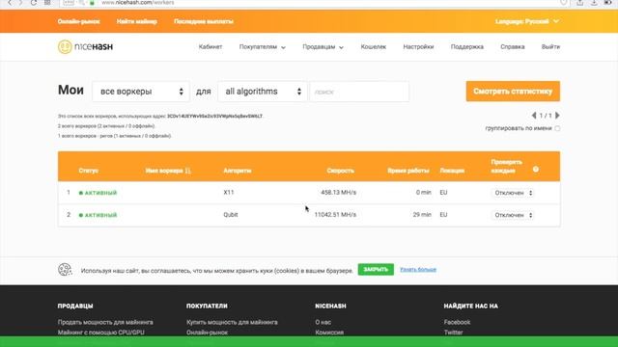This screenshot has height=347, width=618.
Task: Click help question mark icon in table header
Action: pos(536,170)
